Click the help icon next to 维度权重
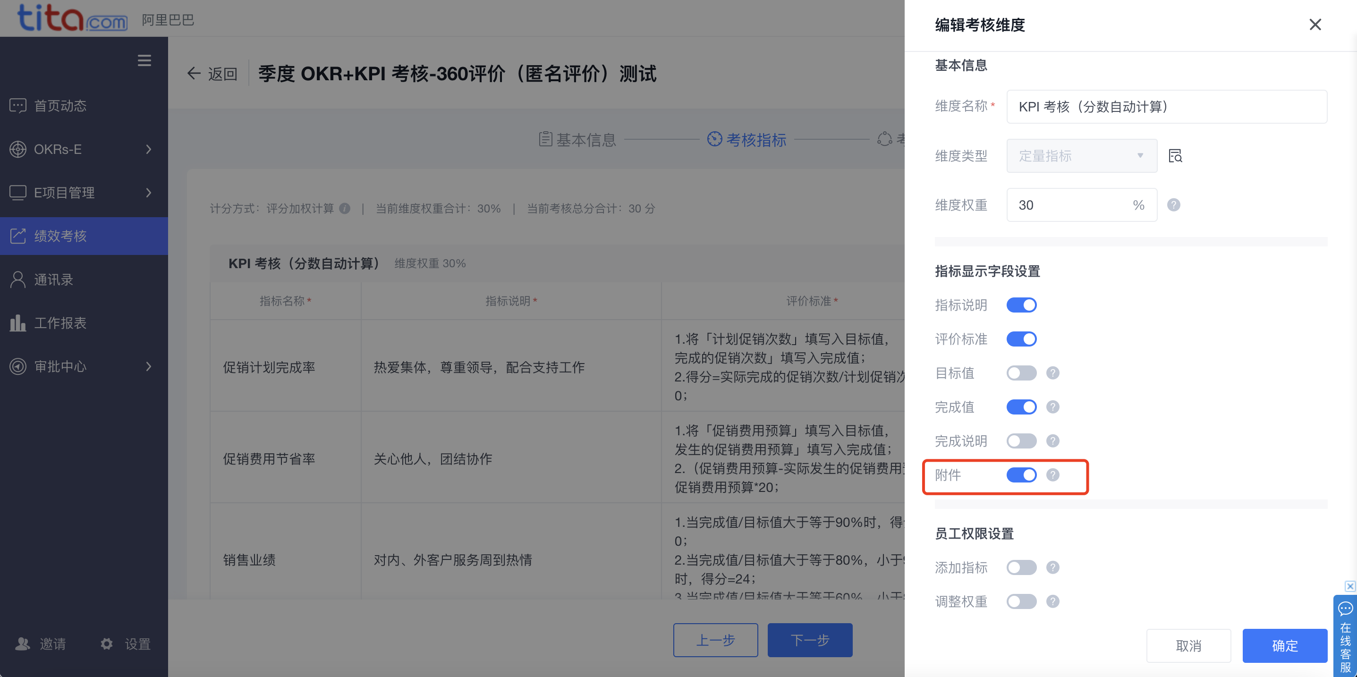 tap(1174, 204)
